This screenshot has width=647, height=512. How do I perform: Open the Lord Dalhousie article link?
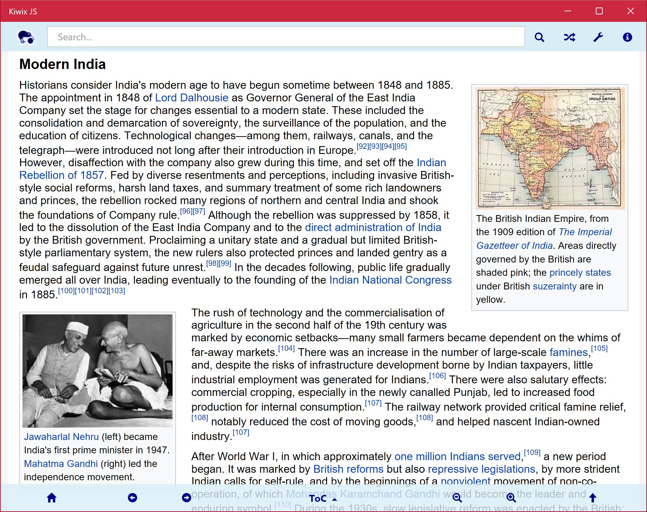[191, 98]
